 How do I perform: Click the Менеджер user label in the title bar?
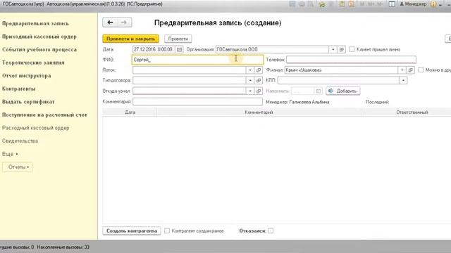413,4
